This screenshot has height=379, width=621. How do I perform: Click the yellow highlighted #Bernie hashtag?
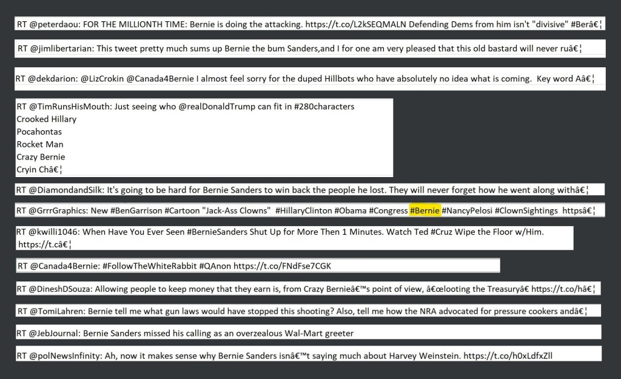click(425, 210)
